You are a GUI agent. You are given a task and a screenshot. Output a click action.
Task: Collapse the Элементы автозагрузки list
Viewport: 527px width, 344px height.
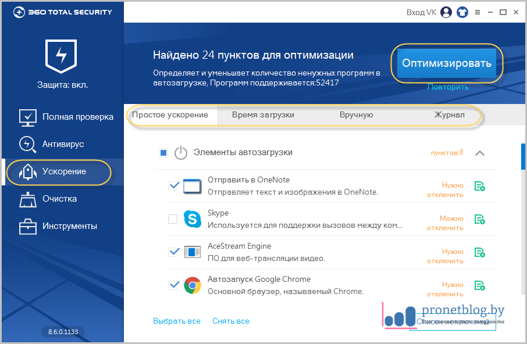pyautogui.click(x=480, y=153)
